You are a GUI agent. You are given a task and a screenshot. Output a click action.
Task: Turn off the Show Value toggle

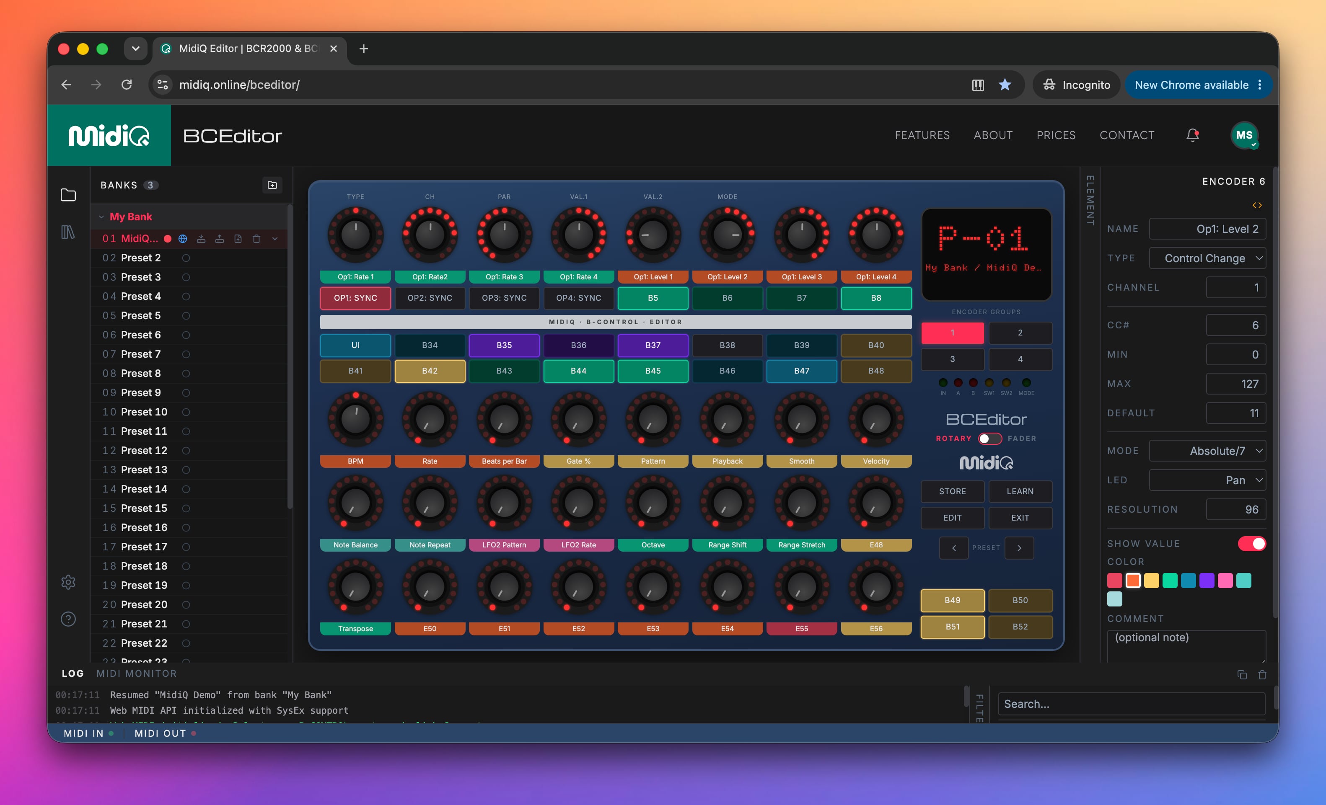(1251, 544)
